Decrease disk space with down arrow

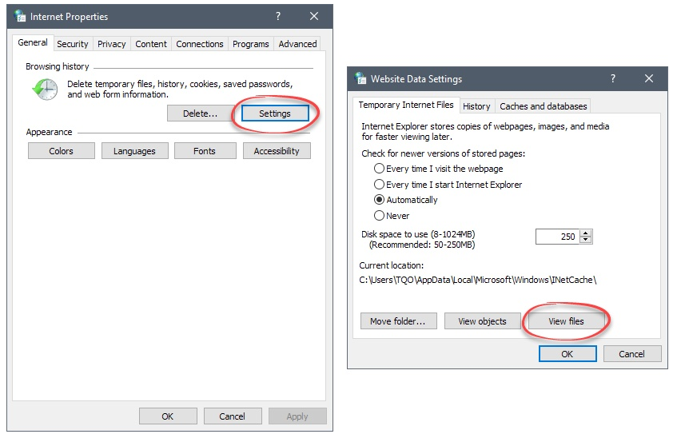[x=585, y=240]
